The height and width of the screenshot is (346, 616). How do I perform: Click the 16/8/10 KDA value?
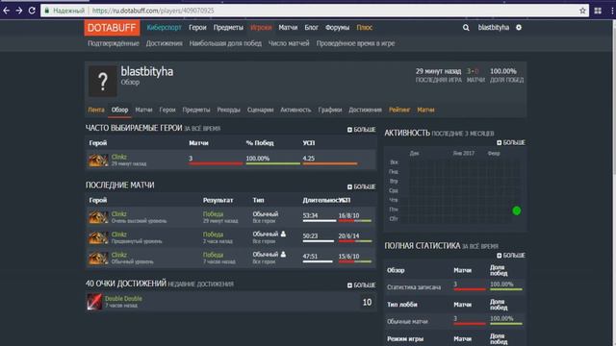(x=348, y=215)
